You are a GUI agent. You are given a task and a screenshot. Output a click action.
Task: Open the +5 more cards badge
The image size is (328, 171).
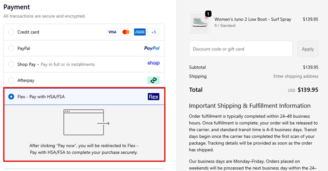(x=153, y=32)
